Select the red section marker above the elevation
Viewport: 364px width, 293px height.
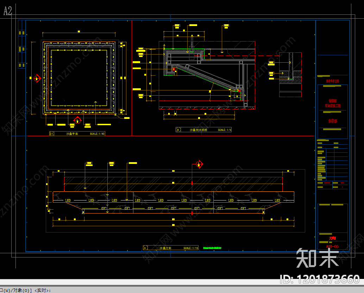pos(199,164)
